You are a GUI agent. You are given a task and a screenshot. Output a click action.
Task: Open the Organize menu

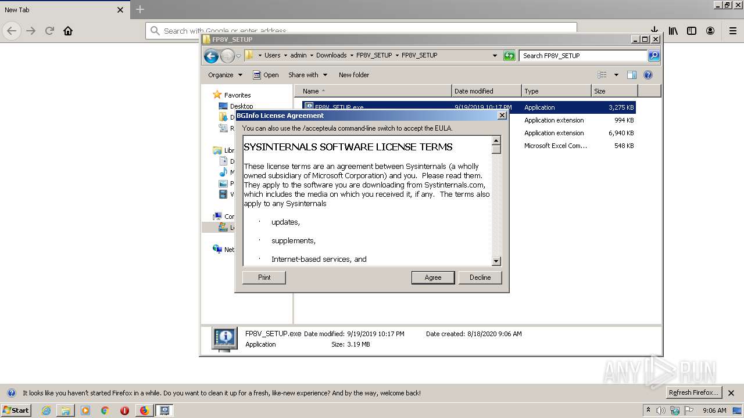tap(225, 75)
